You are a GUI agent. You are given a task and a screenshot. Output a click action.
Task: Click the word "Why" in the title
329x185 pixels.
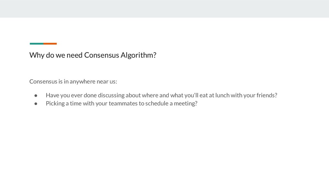tap(37, 55)
